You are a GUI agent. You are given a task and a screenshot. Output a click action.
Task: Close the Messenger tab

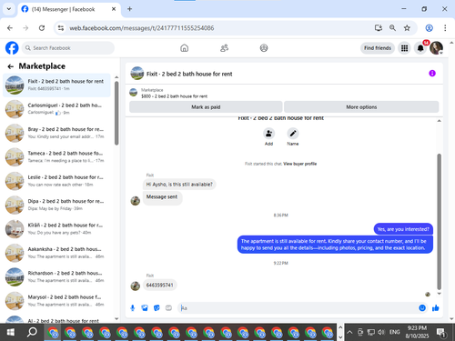click(114, 9)
